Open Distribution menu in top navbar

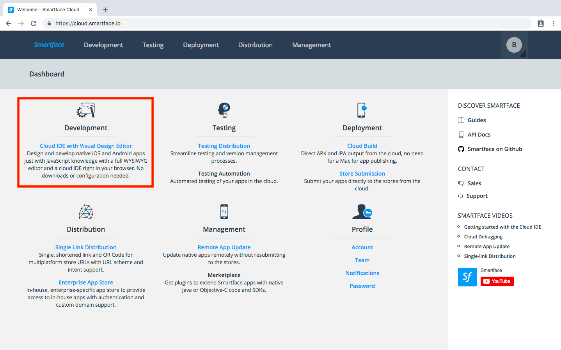(x=256, y=45)
